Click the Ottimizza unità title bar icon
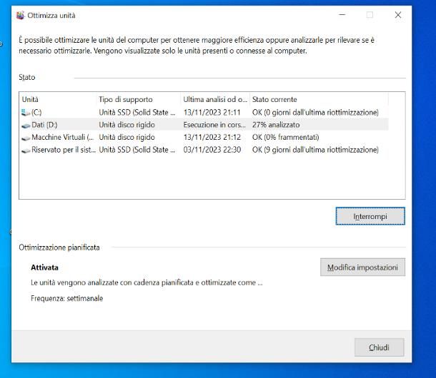The height and width of the screenshot is (378, 436). point(20,15)
